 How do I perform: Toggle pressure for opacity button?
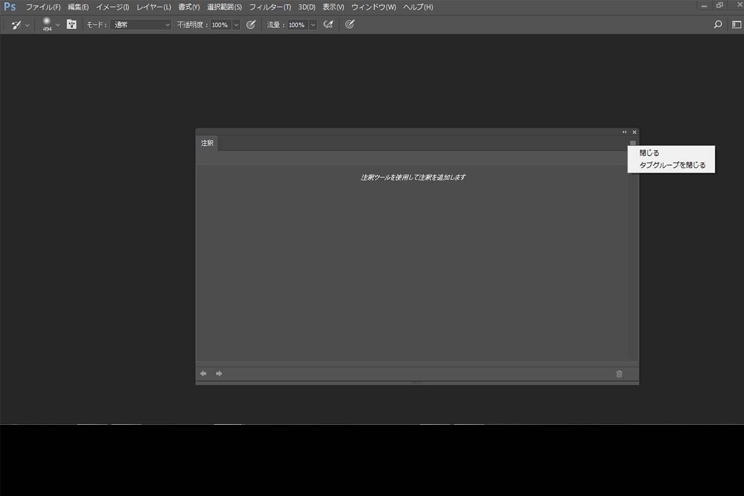click(251, 25)
